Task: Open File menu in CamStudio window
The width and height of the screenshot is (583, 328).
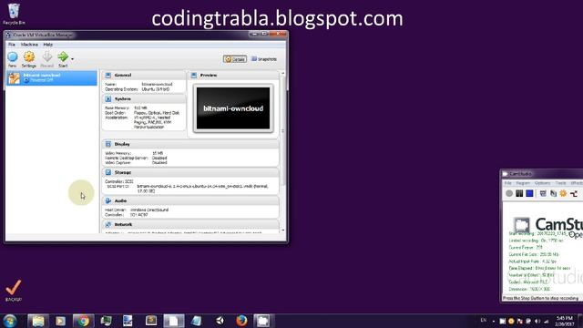Action: click(508, 183)
